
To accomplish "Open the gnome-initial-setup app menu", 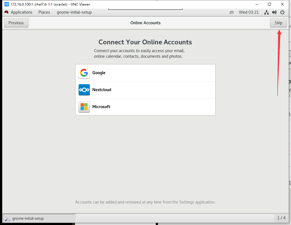I will click(74, 12).
